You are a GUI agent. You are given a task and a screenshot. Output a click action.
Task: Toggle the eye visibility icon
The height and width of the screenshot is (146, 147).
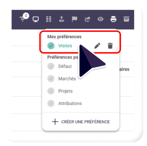tap(101, 19)
